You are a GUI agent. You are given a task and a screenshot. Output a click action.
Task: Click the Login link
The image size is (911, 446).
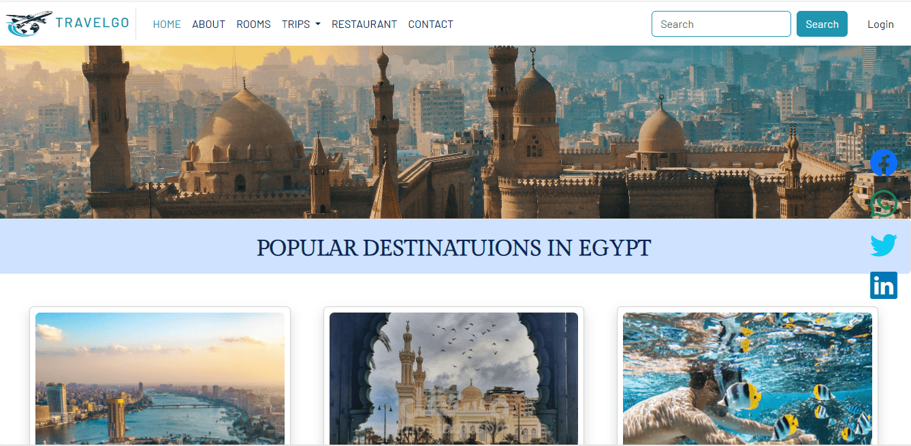880,24
